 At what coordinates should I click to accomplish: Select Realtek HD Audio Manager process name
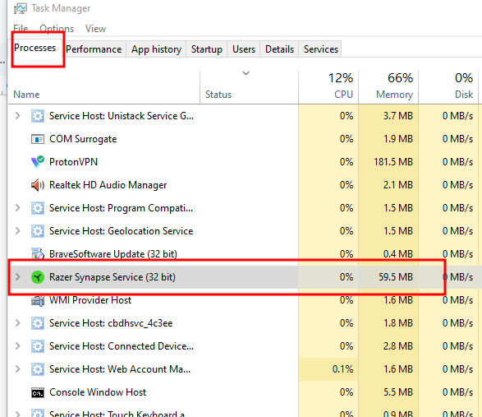pyautogui.click(x=108, y=185)
